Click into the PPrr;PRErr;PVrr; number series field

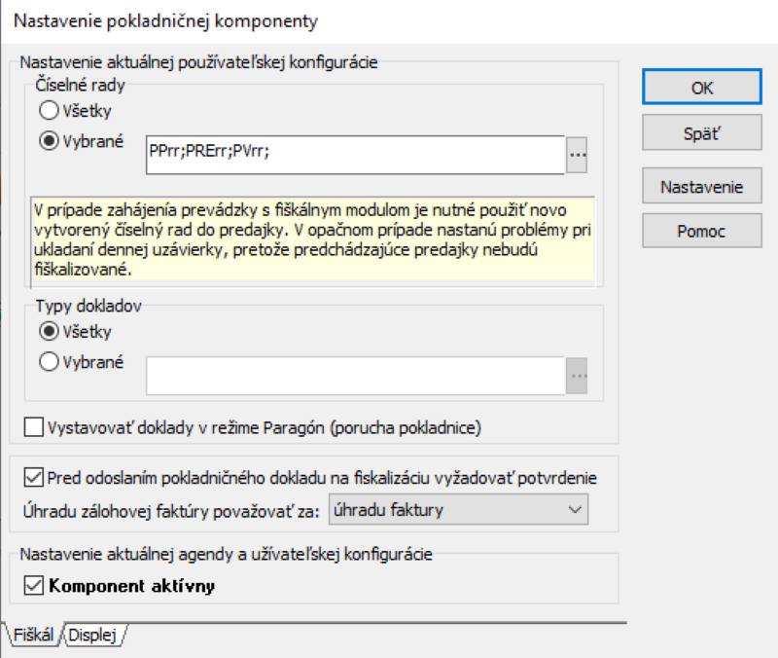[x=354, y=155]
